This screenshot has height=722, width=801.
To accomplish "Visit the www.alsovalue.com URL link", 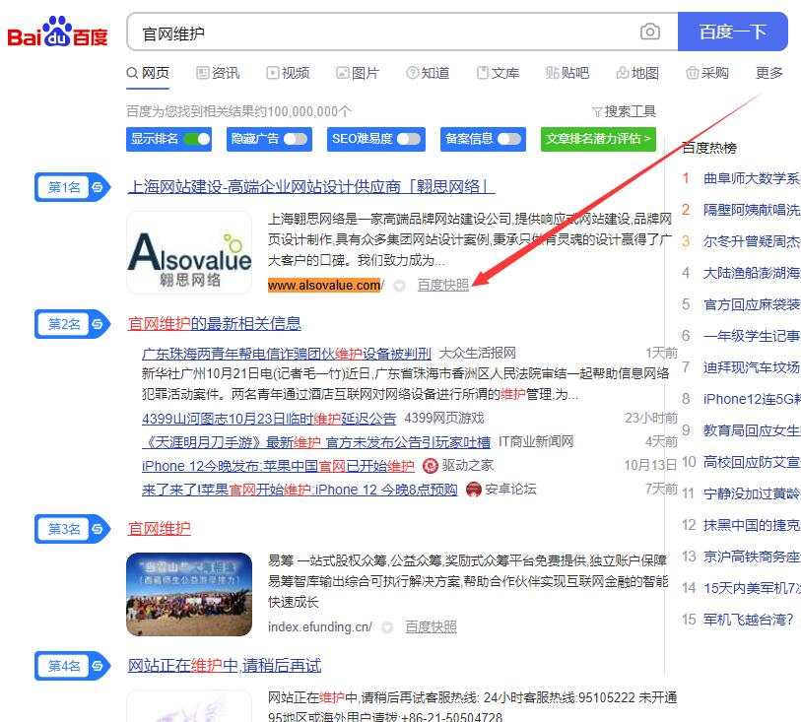I will coord(325,286).
